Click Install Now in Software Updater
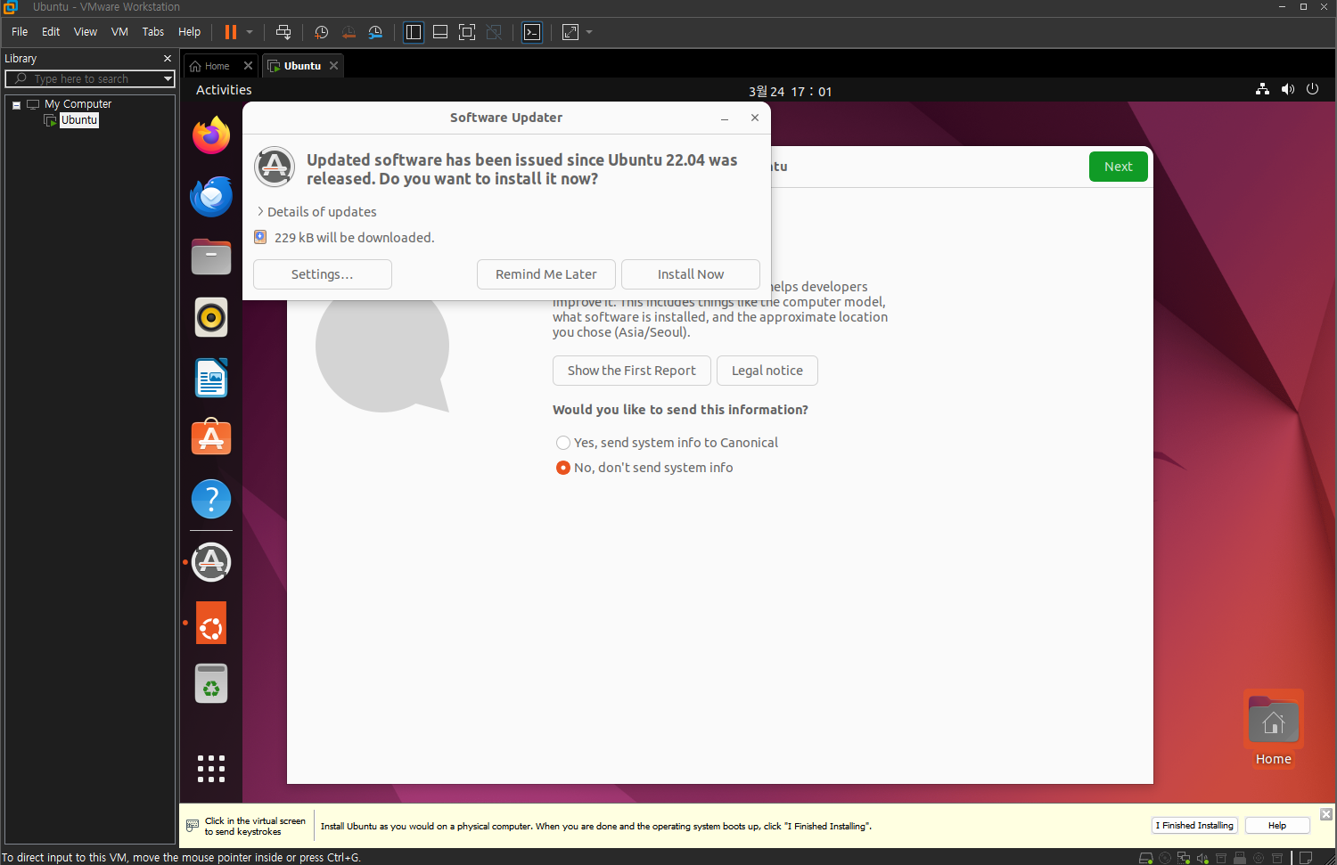This screenshot has height=865, width=1337. pos(691,274)
